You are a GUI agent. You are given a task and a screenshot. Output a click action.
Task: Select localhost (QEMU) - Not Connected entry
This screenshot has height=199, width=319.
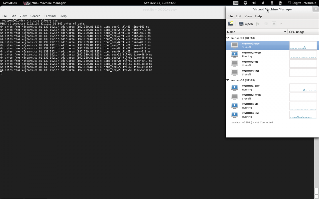point(251,123)
